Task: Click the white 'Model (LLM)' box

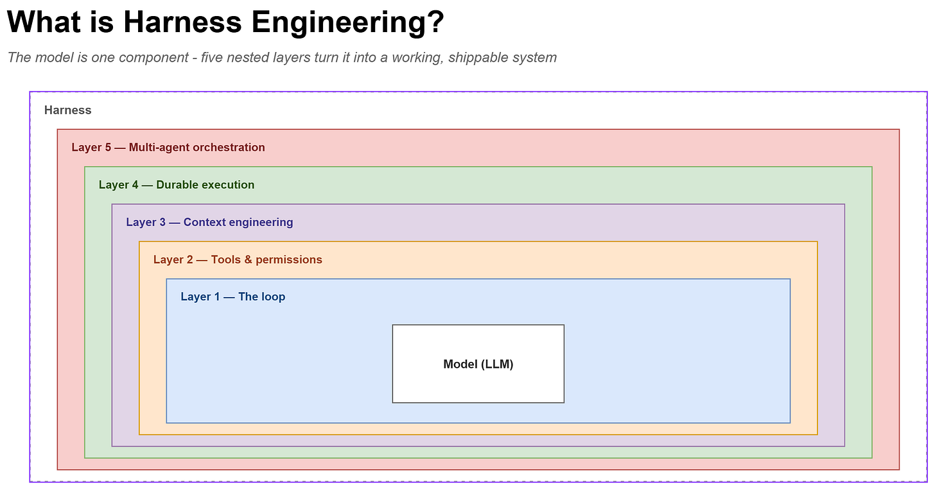Action: (x=478, y=364)
